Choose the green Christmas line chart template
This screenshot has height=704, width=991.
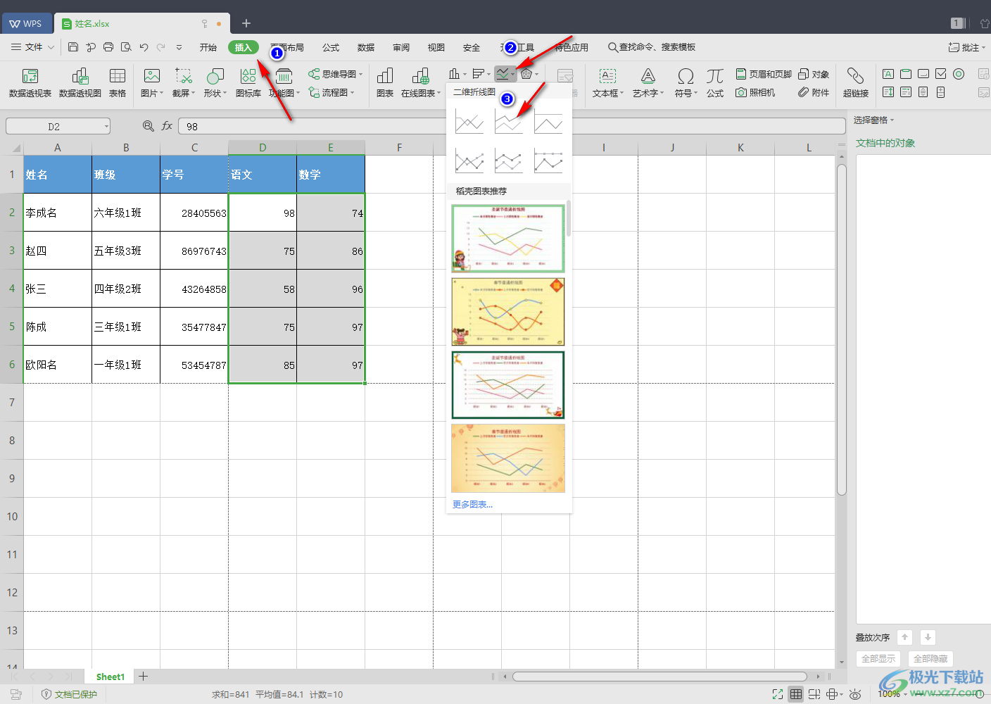click(x=508, y=239)
